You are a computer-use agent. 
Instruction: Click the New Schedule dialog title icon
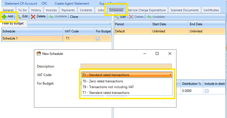[x=39, y=54]
